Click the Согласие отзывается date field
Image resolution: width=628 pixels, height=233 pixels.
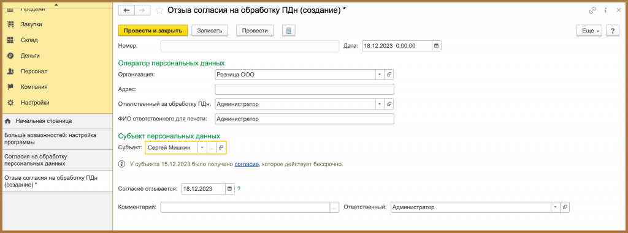click(203, 188)
